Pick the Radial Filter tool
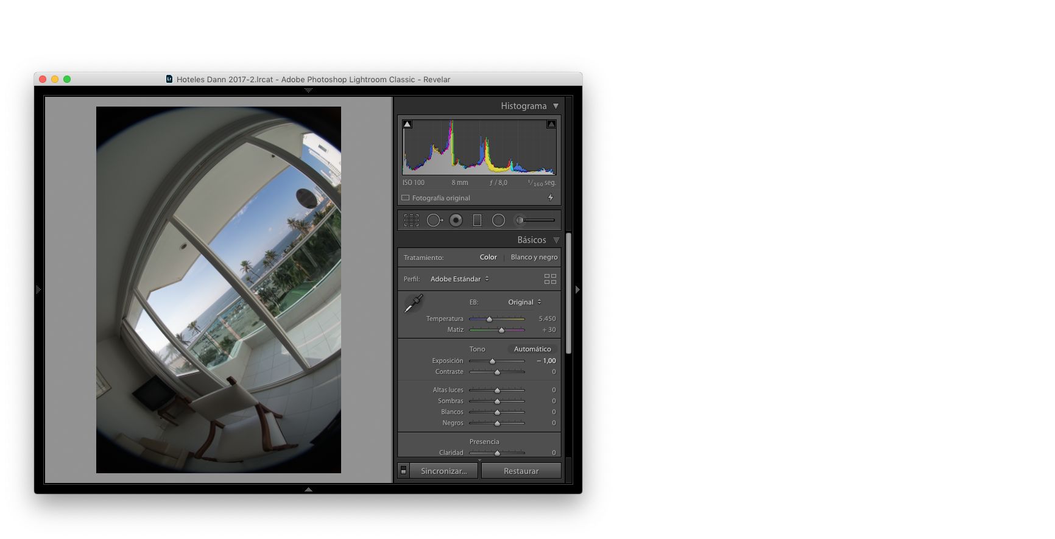This screenshot has width=1055, height=539. tap(498, 220)
